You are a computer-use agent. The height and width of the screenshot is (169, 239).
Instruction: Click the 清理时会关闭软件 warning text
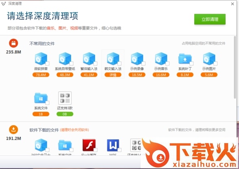click(74, 130)
